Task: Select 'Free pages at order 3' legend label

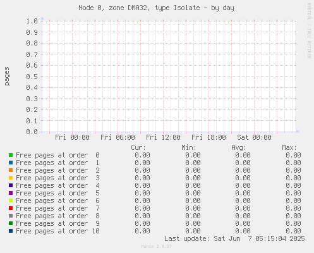Action: [57, 178]
